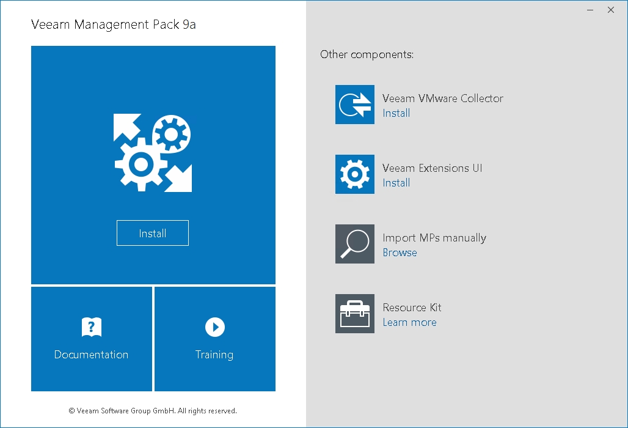
Task: Click the magnifying glass Import MPs icon
Action: [x=355, y=244]
